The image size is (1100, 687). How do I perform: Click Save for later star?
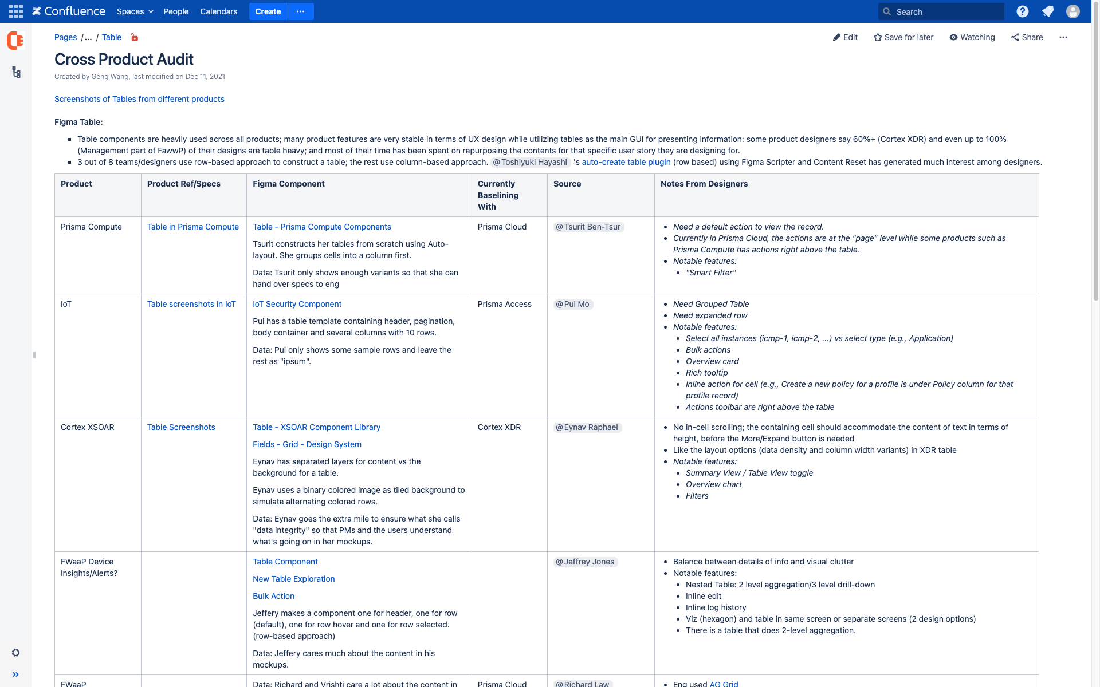coord(903,37)
